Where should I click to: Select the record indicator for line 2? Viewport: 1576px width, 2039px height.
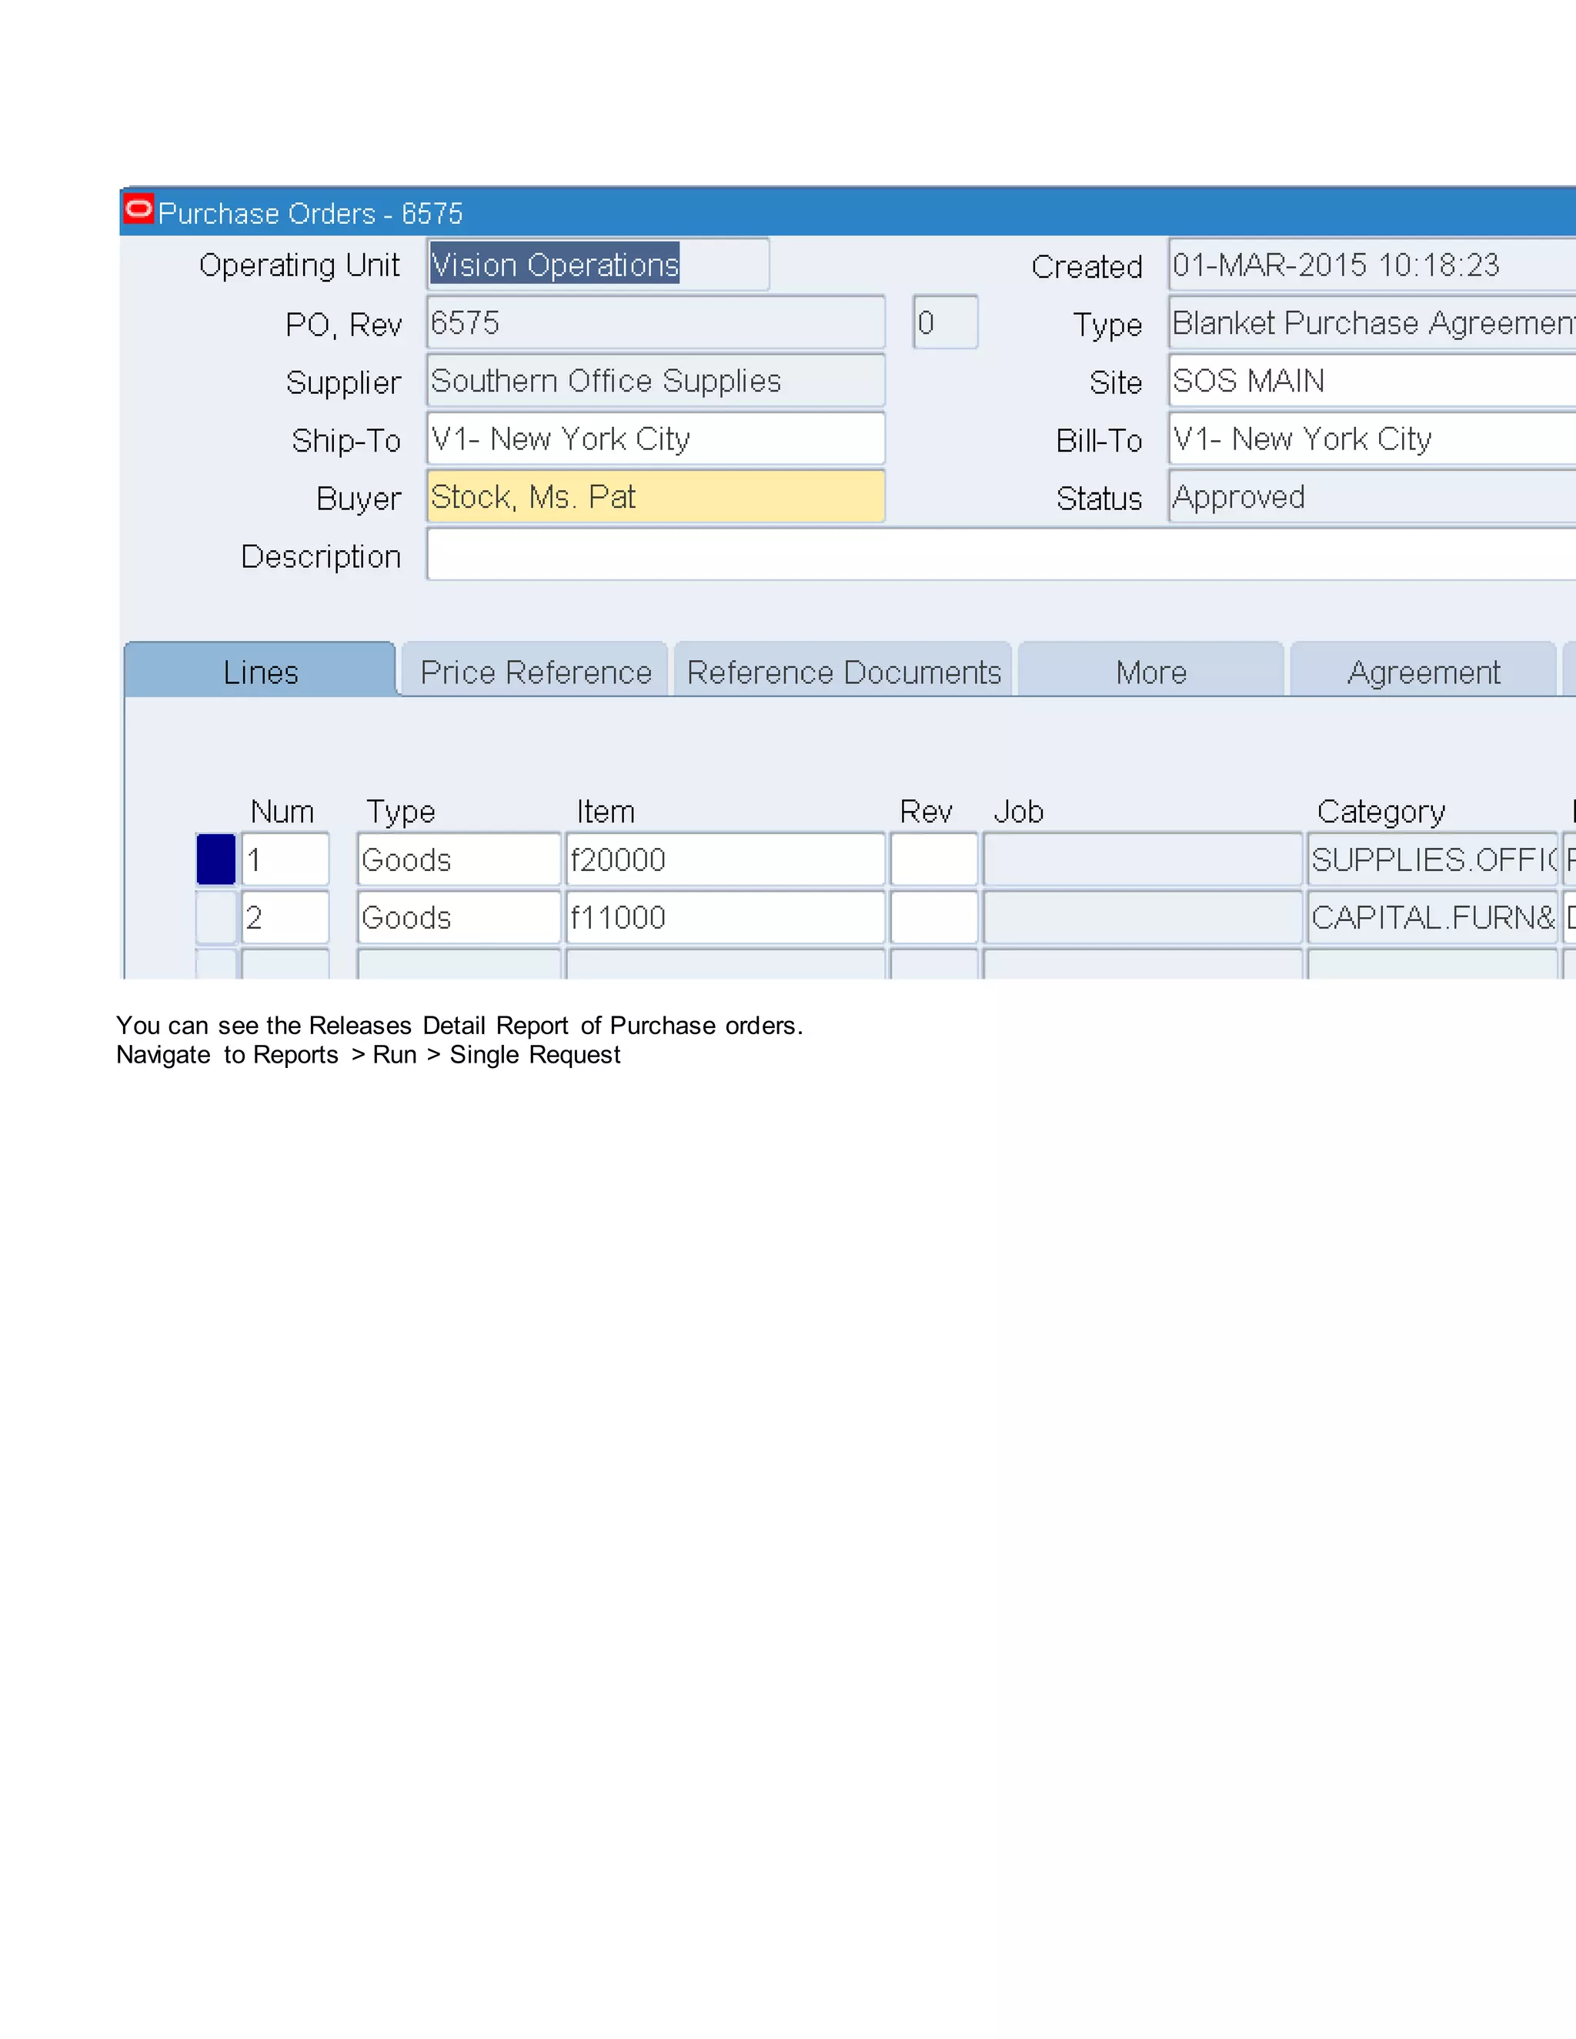click(215, 917)
